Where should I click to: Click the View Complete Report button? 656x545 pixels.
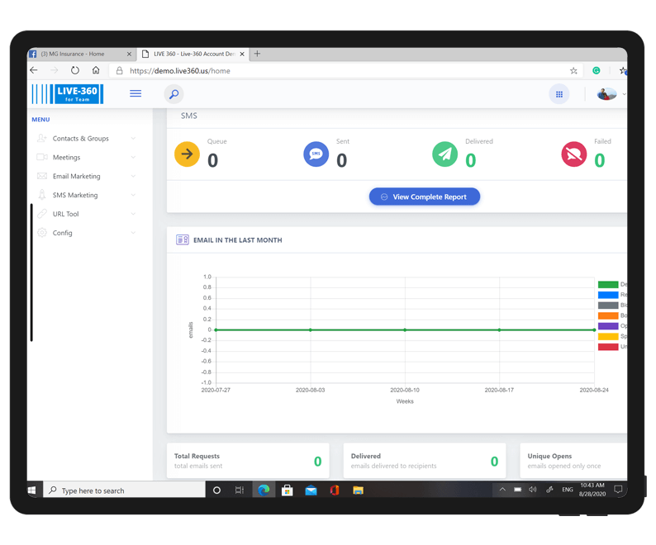[x=424, y=197]
